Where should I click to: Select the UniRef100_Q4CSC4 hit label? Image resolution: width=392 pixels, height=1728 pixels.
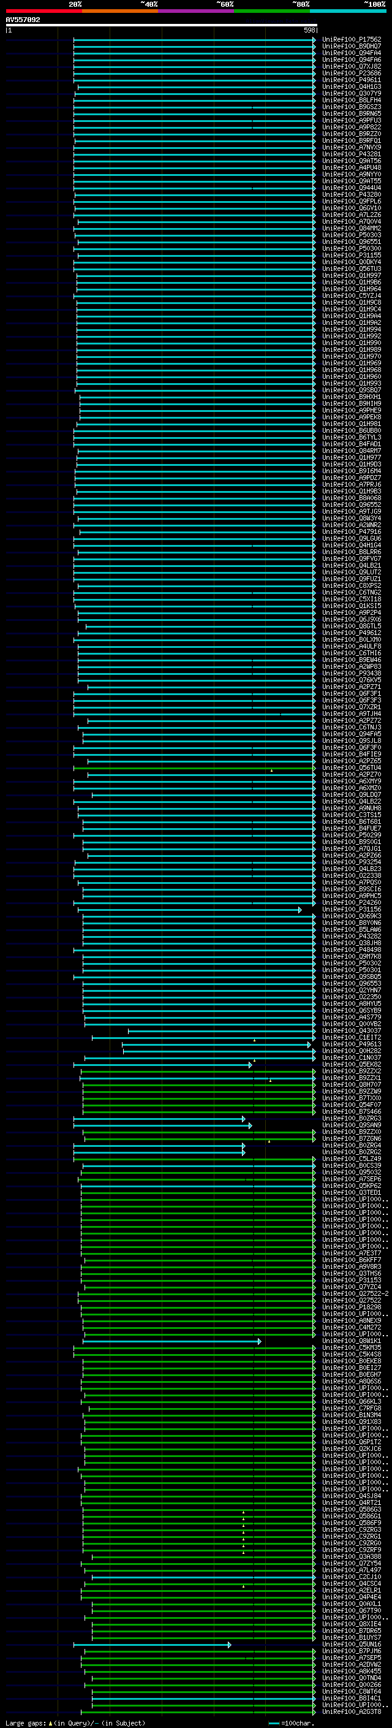351,1583
